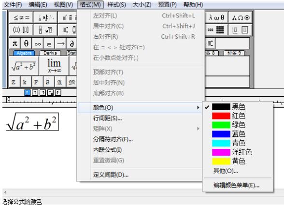Open 定义间距(D)... dialog
This screenshot has height=206, width=284.
point(140,175)
